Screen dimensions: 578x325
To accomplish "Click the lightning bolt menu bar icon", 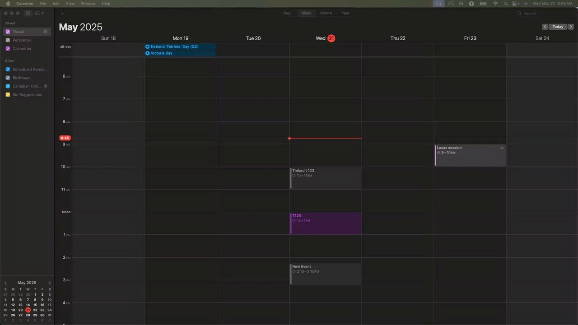I will (x=471, y=3).
